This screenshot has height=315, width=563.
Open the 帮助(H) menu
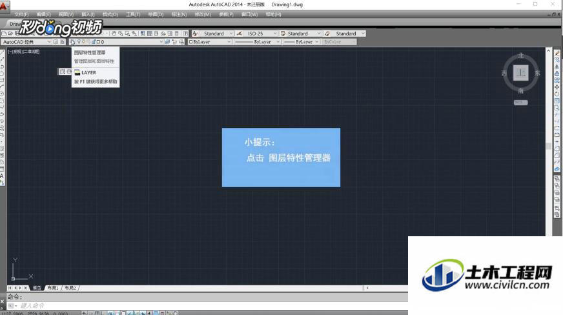pos(274,14)
